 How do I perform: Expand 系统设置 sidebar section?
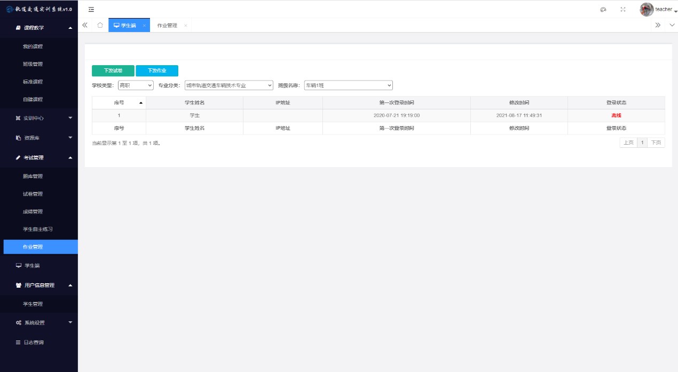38,323
